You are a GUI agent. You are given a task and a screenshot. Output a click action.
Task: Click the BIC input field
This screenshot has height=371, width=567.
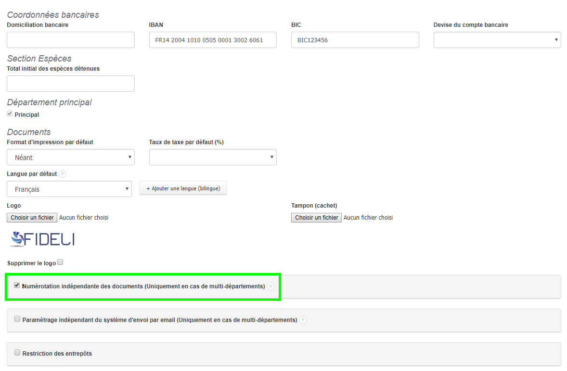point(355,40)
